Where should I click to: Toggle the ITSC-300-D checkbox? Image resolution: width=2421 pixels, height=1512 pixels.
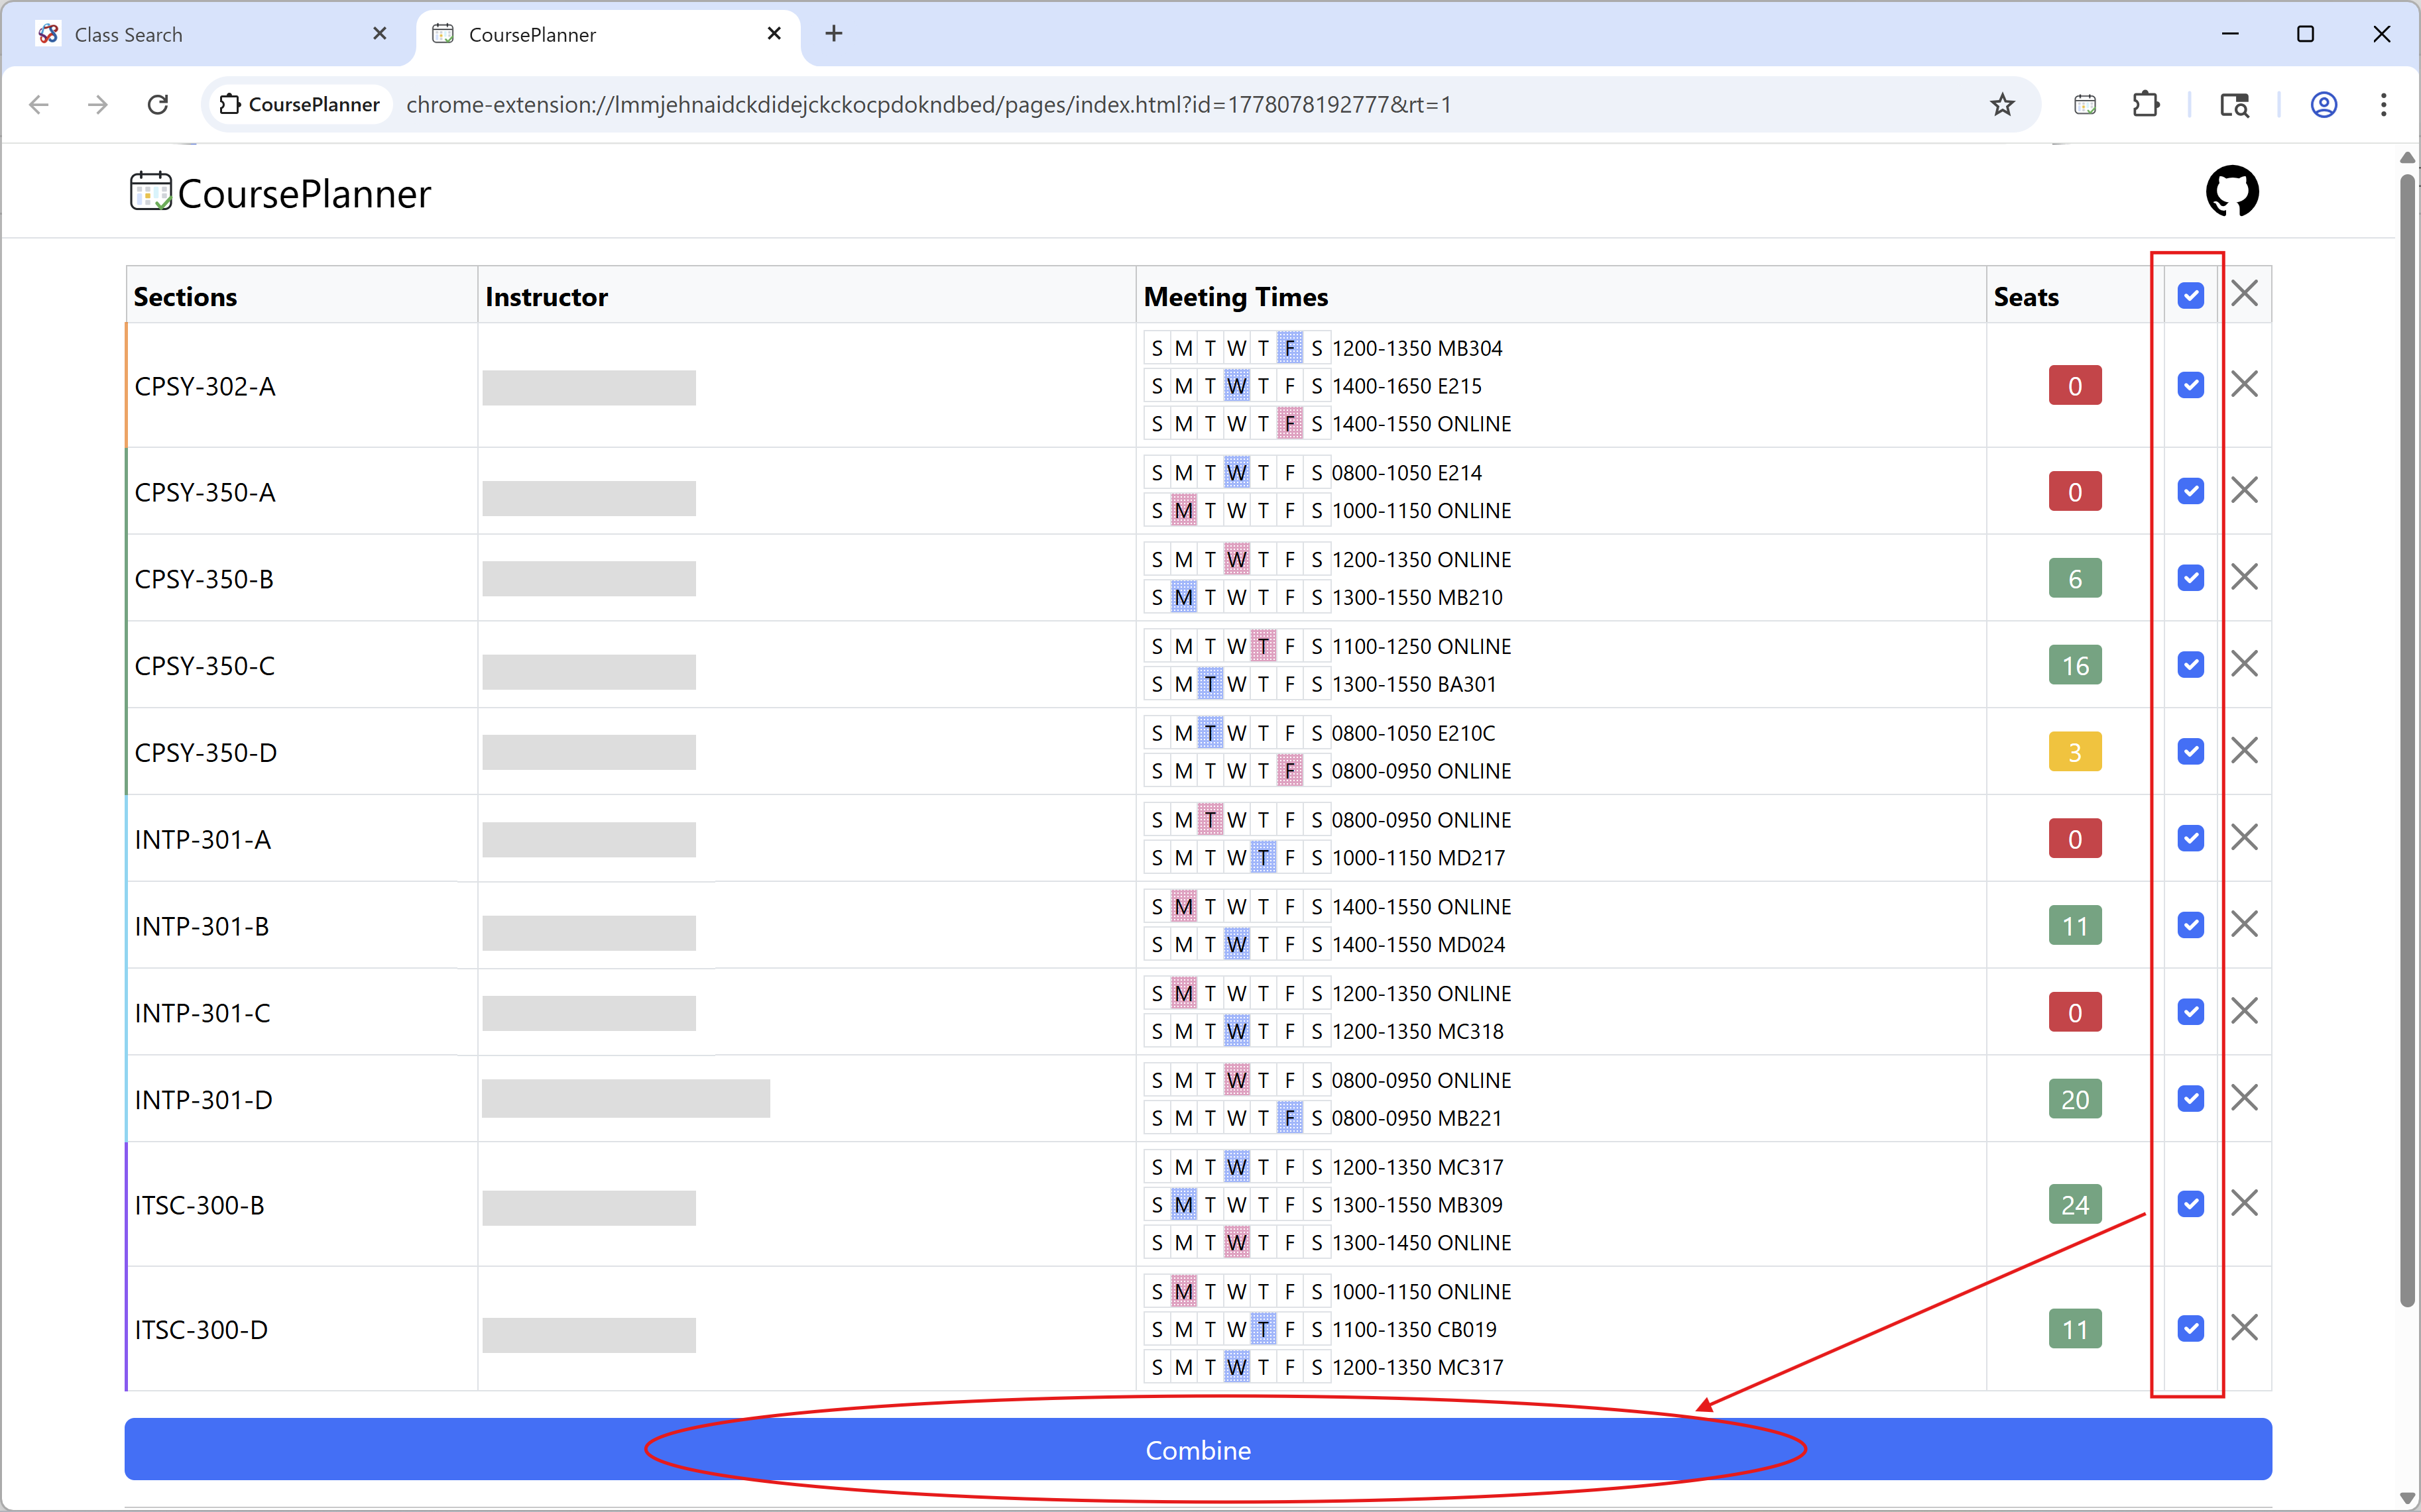click(x=2190, y=1329)
